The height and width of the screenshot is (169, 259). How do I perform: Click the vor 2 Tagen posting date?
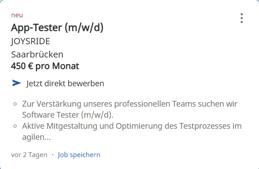pyautogui.click(x=29, y=155)
